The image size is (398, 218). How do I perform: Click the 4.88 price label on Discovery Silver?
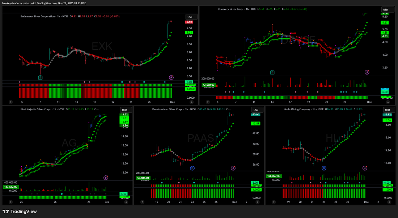click(385, 33)
